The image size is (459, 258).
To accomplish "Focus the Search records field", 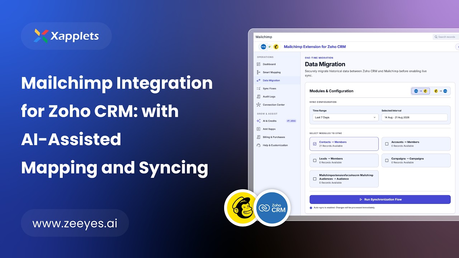I will tap(446, 37).
